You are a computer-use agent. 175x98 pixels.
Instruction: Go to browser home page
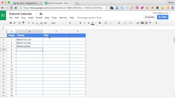(16, 8)
